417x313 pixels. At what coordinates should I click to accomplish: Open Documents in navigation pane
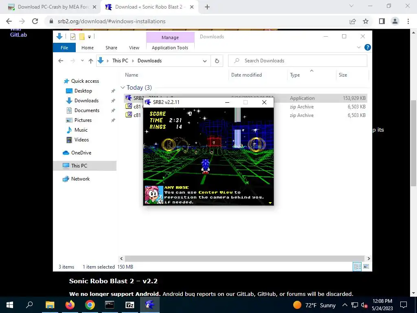pos(87,110)
